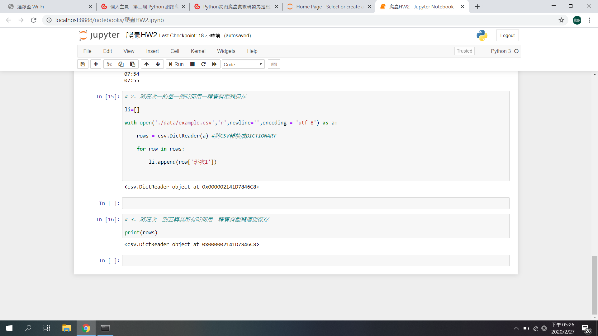Open the Chrome three-dot menu

click(x=589, y=20)
